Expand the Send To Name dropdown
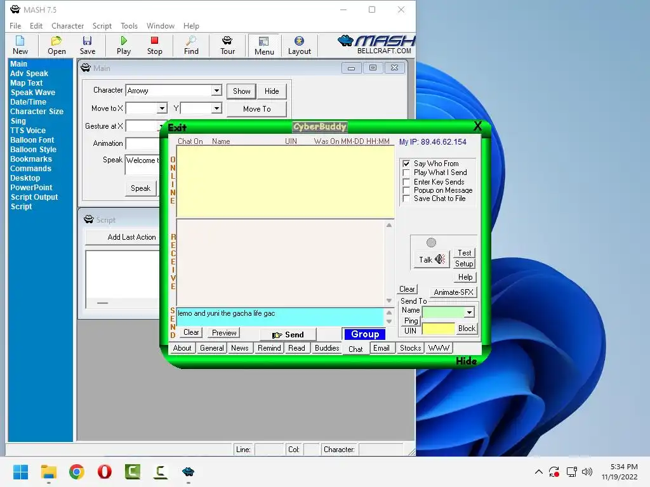 [469, 312]
